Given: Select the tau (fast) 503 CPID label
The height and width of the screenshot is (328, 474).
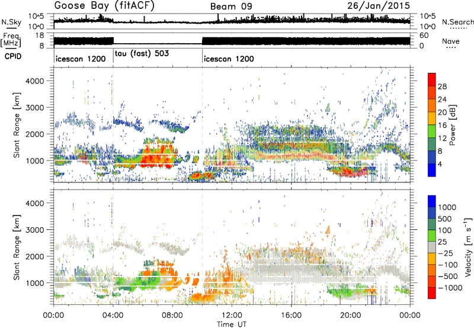Looking at the screenshot, I should 142,54.
